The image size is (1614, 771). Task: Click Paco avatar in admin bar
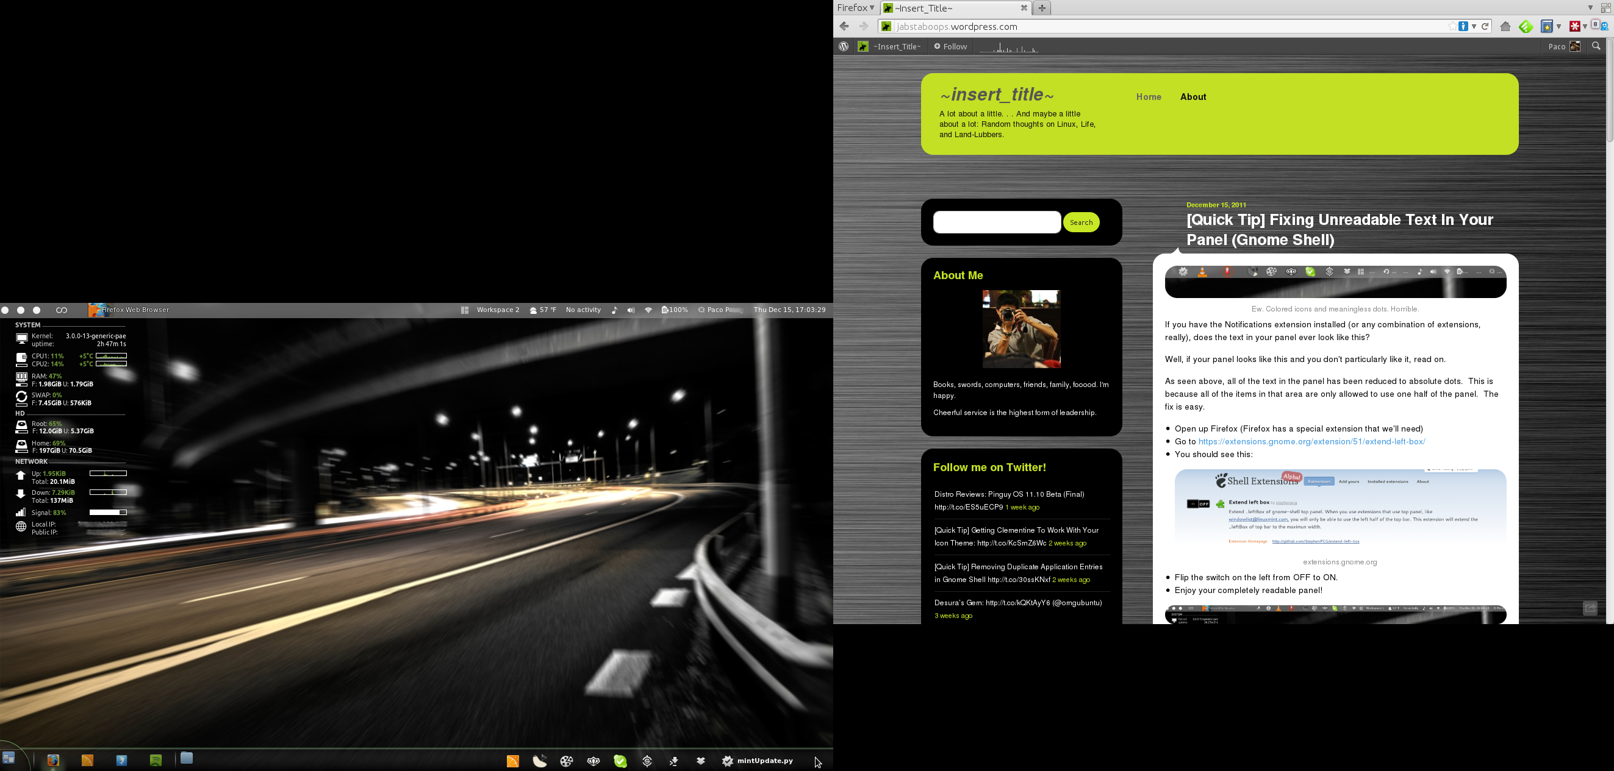(x=1574, y=46)
